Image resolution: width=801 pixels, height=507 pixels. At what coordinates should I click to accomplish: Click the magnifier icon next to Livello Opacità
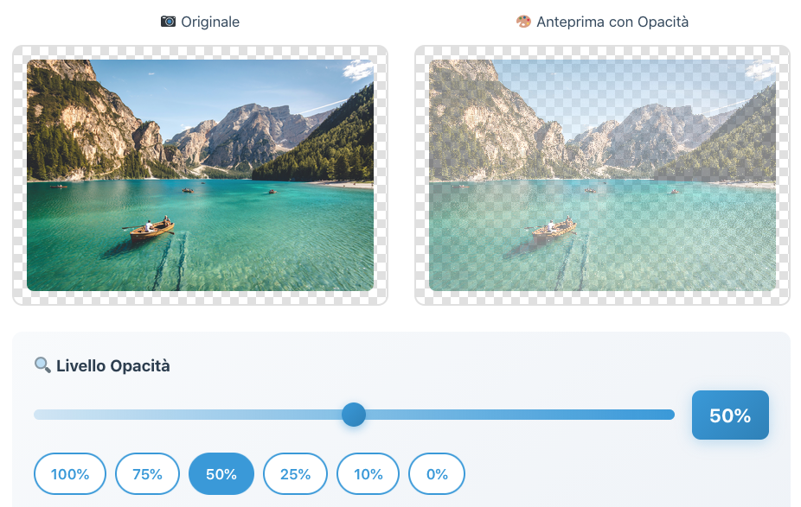[x=42, y=365]
